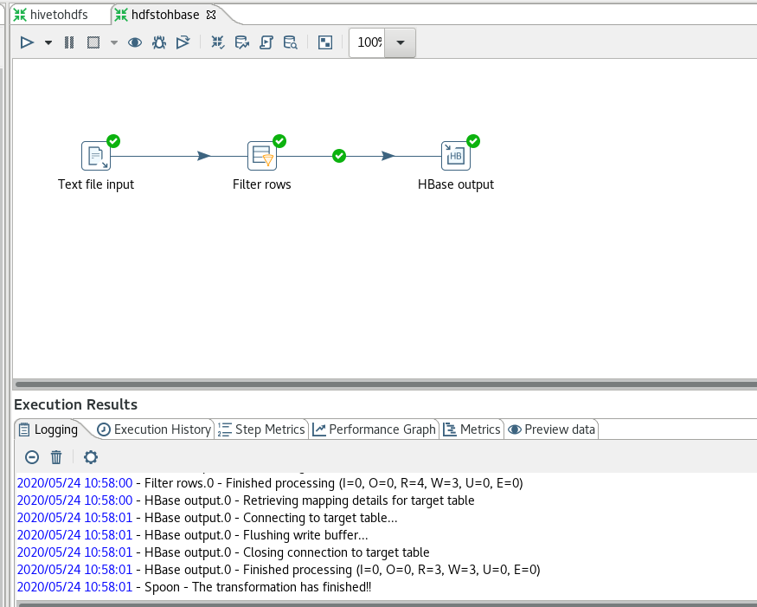Click the 'Filter rows.0 - Finished processing' log line

click(270, 483)
